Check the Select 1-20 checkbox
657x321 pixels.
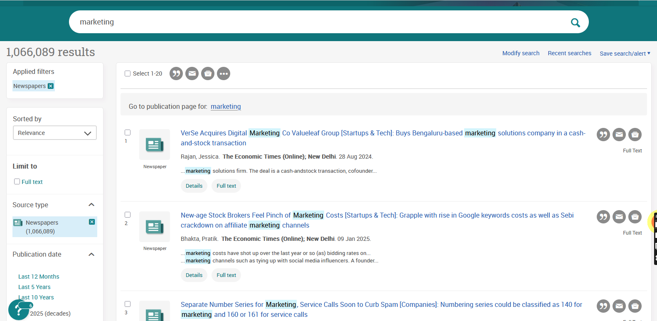point(128,74)
